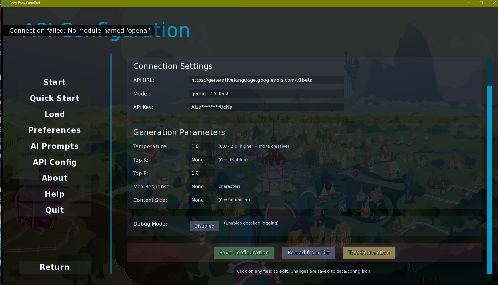Edit the Temperature value 1.0
This screenshot has height=285, width=498.
point(202,147)
